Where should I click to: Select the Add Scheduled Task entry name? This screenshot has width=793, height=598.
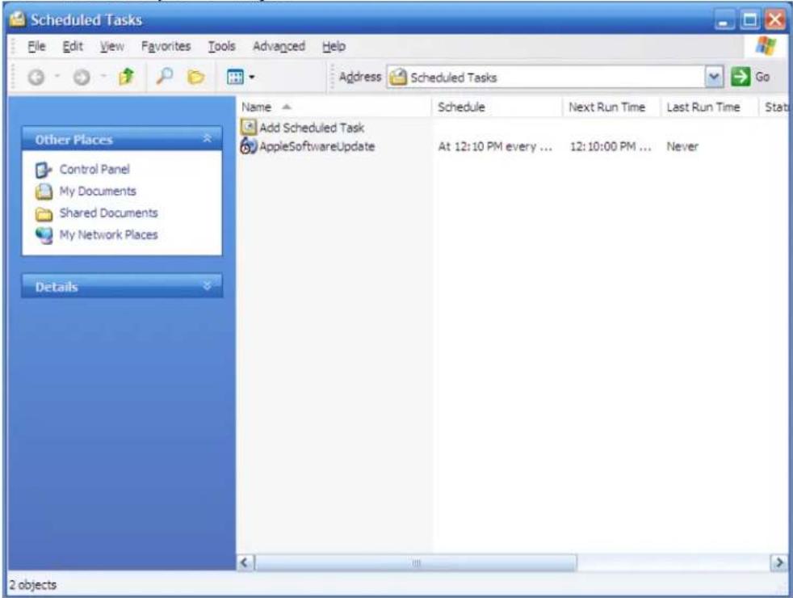click(312, 128)
